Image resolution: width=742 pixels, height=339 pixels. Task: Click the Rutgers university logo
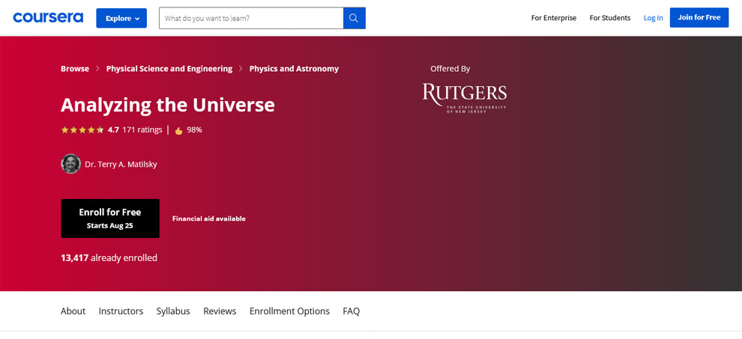(x=464, y=98)
